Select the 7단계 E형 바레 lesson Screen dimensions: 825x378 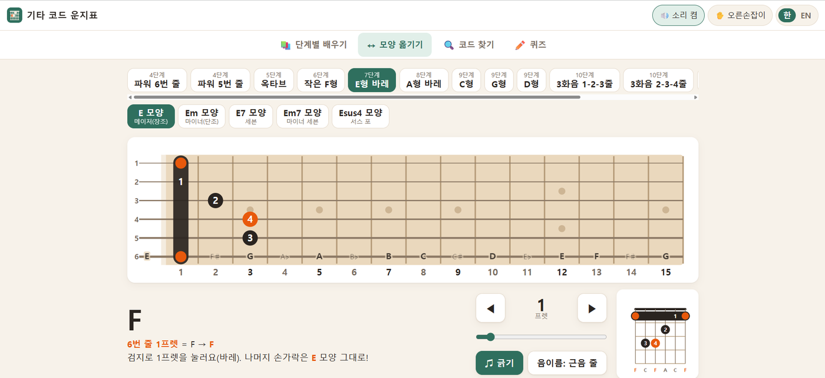372,80
